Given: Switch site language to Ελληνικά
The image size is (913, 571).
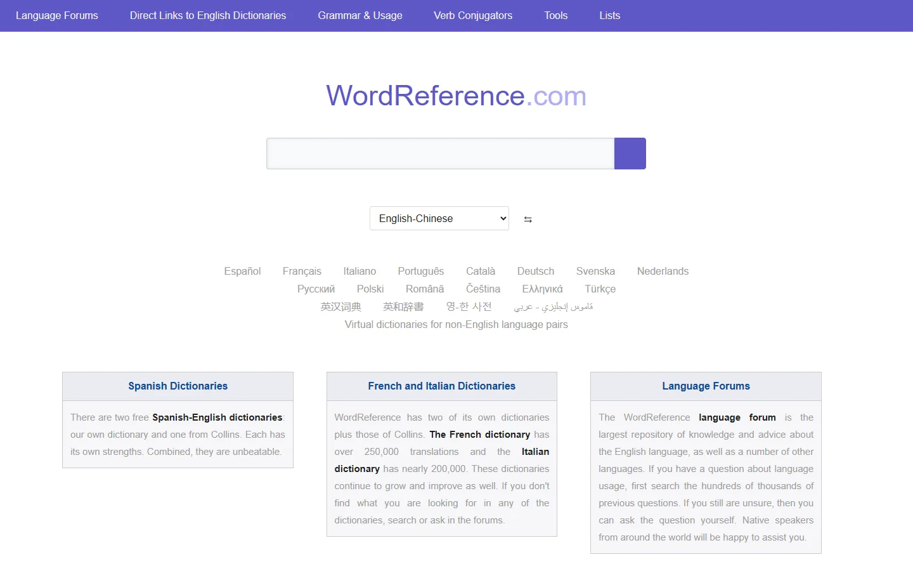Looking at the screenshot, I should (542, 289).
